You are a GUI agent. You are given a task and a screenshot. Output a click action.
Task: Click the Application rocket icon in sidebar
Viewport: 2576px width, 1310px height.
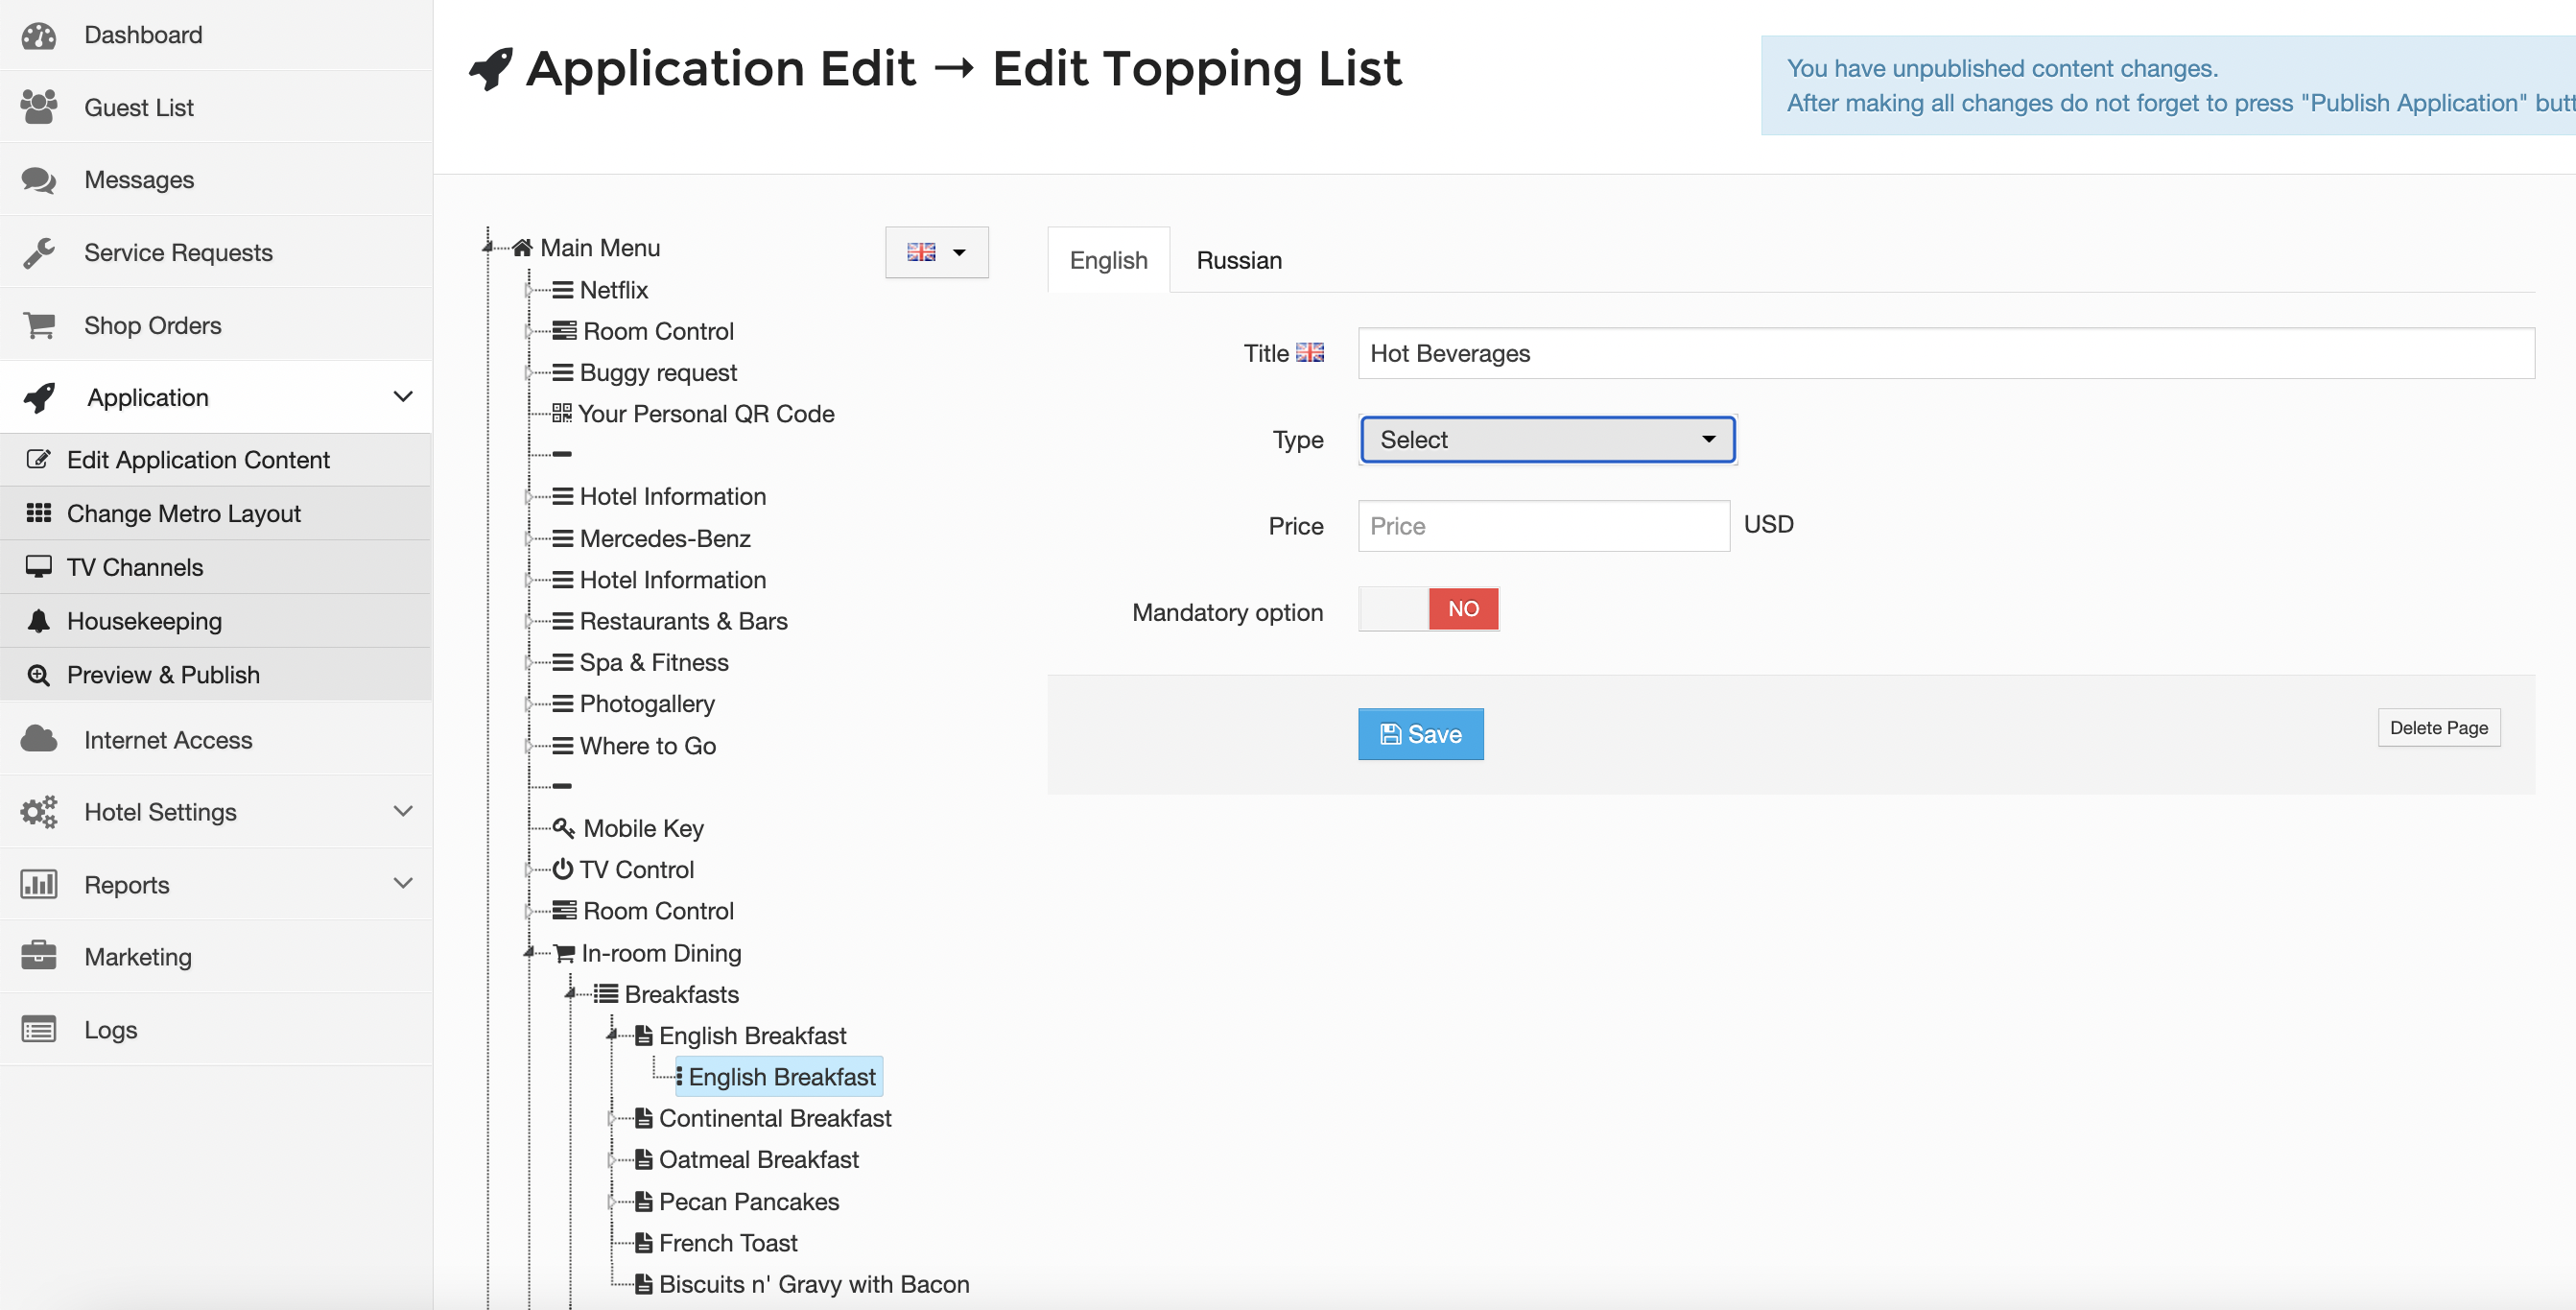click(39, 398)
